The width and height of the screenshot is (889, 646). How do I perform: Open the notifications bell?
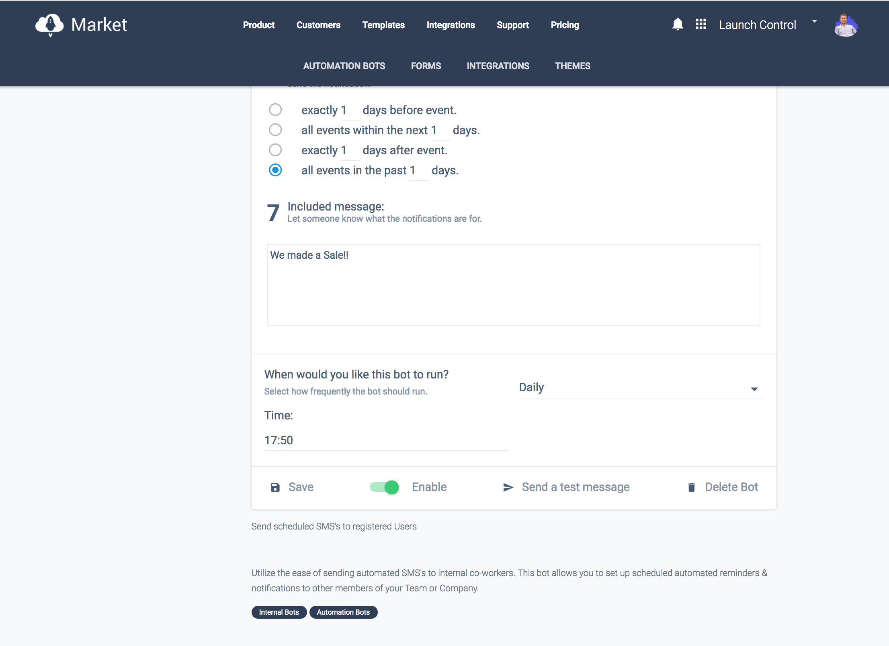pos(678,25)
